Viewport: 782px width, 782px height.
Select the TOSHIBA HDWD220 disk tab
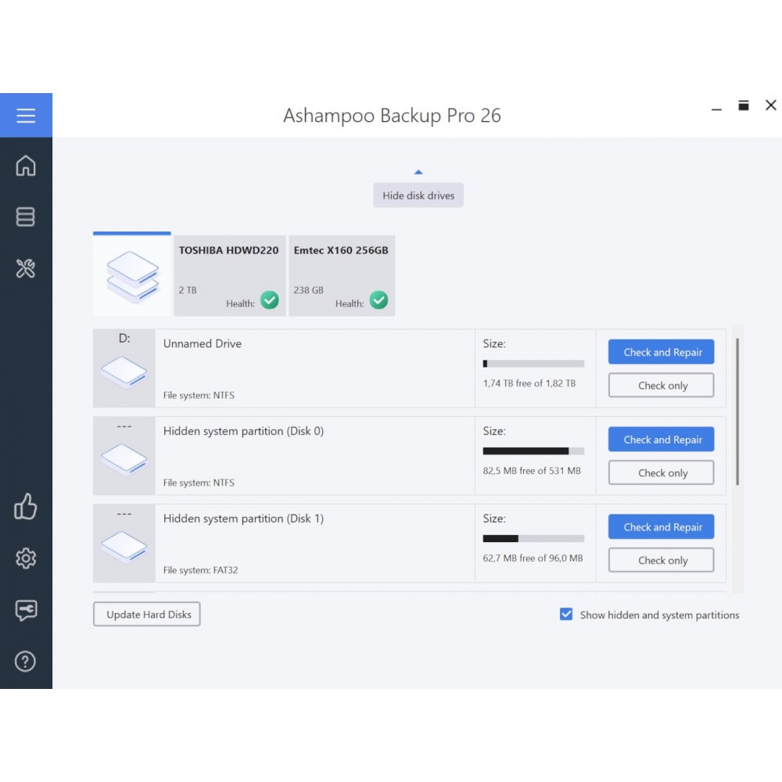pyautogui.click(x=229, y=275)
